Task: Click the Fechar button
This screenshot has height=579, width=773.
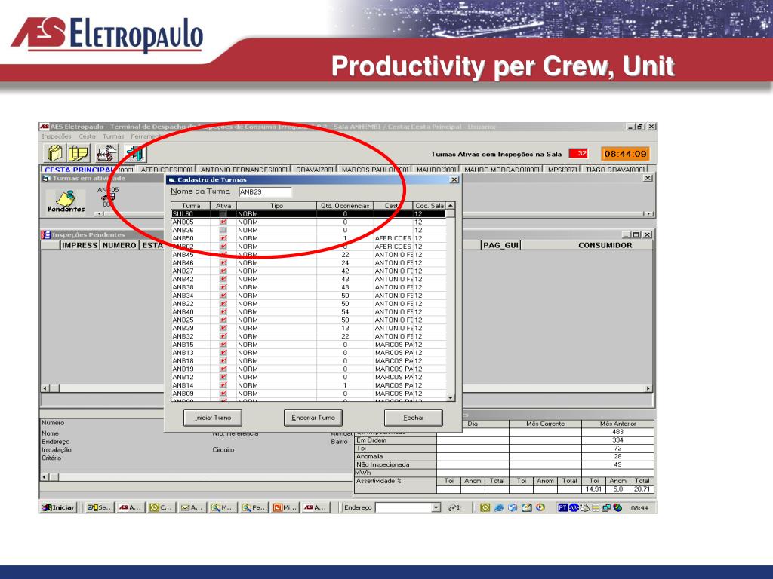Action: tap(413, 418)
